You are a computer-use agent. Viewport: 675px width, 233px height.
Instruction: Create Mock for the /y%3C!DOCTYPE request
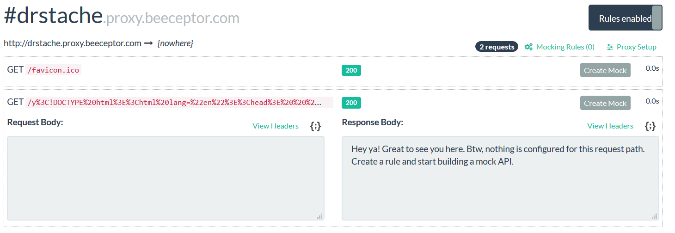click(x=605, y=103)
